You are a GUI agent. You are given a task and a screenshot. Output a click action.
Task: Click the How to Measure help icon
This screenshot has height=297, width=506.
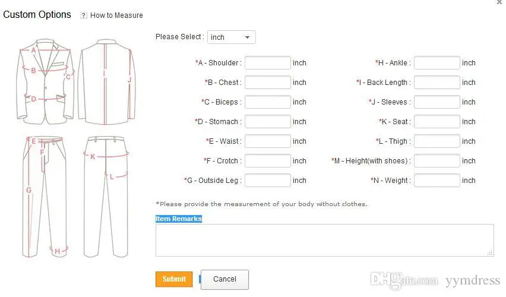pyautogui.click(x=84, y=15)
